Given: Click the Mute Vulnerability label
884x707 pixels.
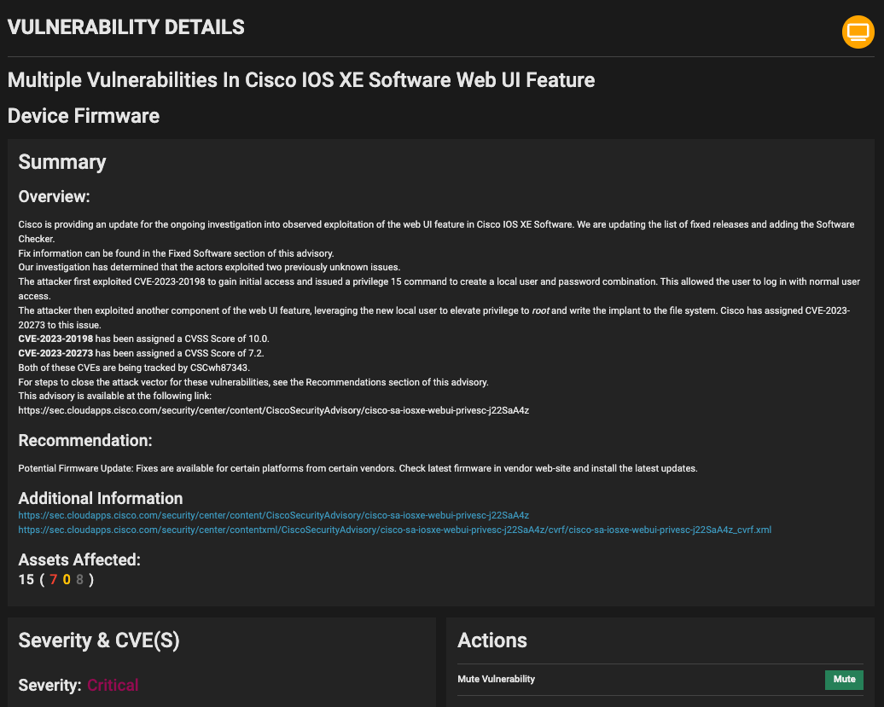Looking at the screenshot, I should click(x=496, y=680).
